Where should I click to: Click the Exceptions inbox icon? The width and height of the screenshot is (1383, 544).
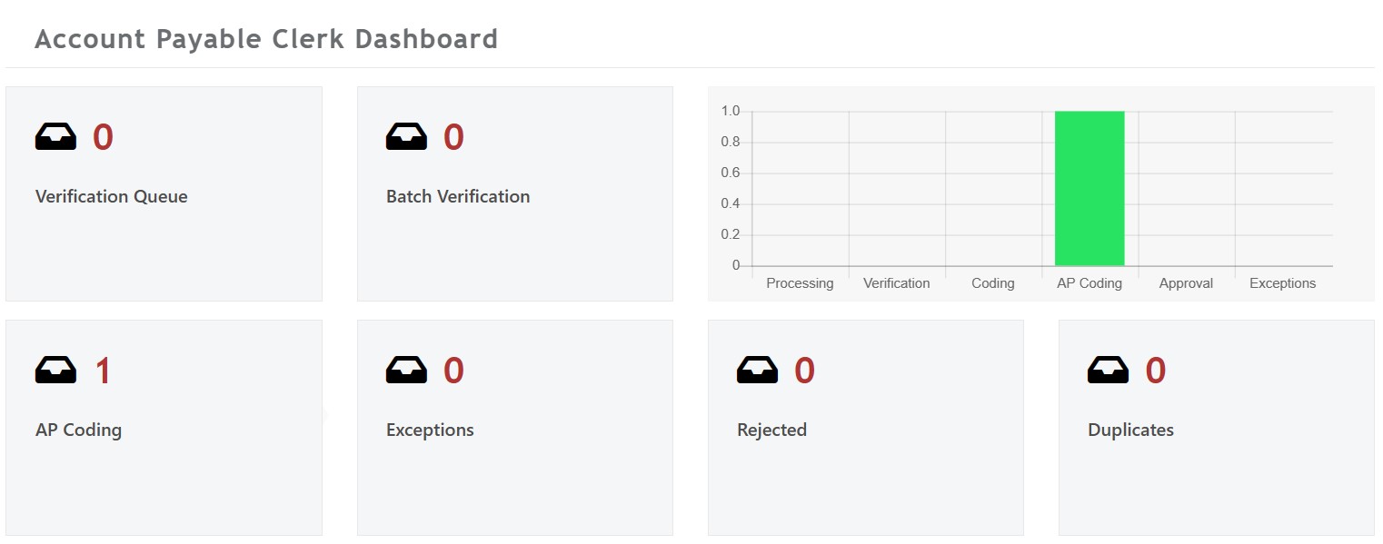tap(407, 370)
